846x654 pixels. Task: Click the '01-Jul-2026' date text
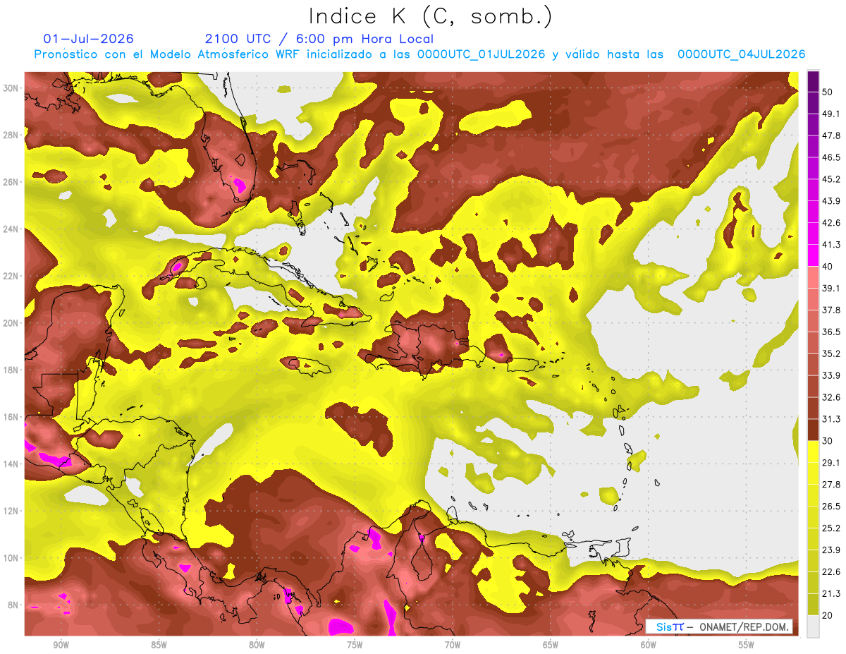click(x=89, y=39)
